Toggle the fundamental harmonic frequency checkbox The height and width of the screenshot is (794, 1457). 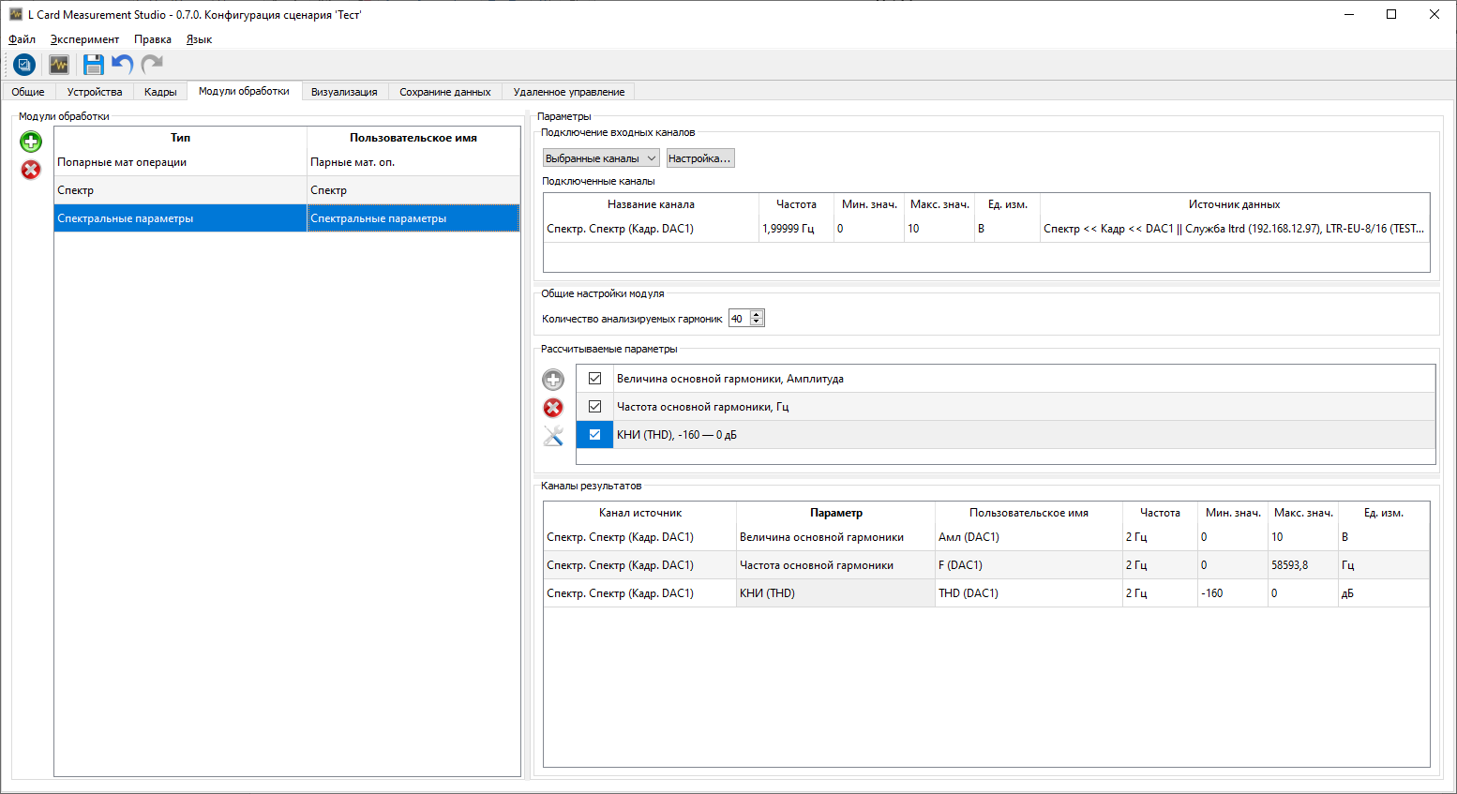pos(594,407)
